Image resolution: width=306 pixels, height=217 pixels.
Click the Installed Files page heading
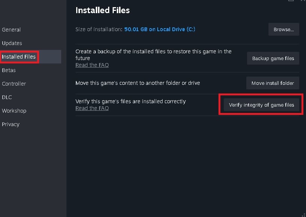tap(103, 11)
